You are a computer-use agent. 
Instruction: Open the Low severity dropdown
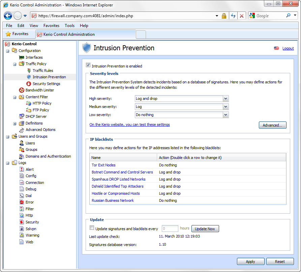tap(226, 115)
